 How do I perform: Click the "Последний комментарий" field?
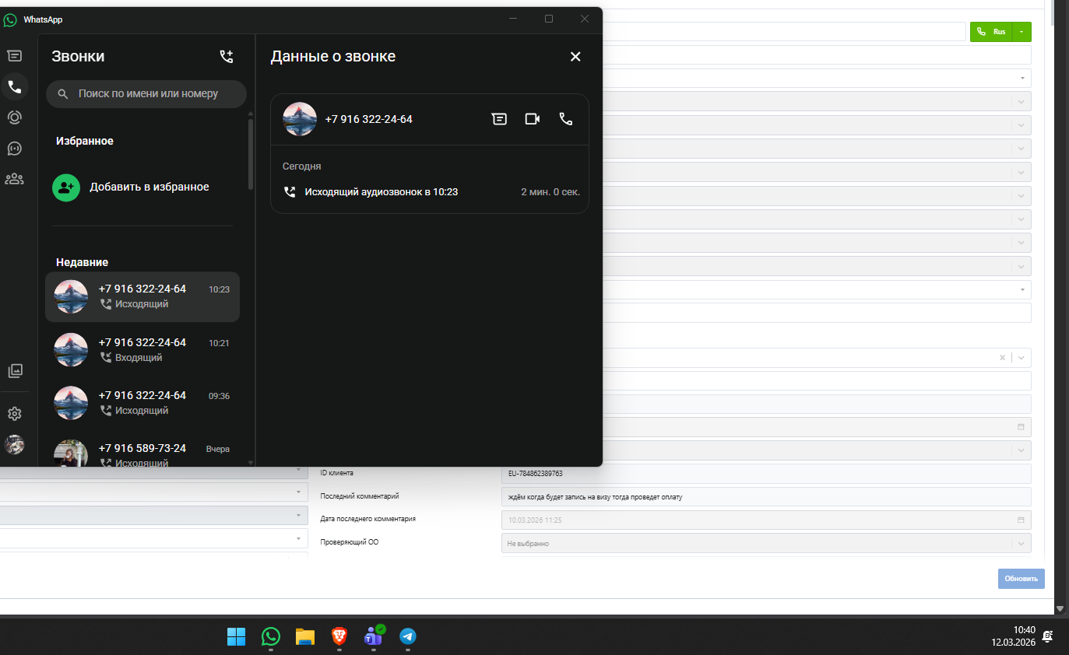(766, 496)
